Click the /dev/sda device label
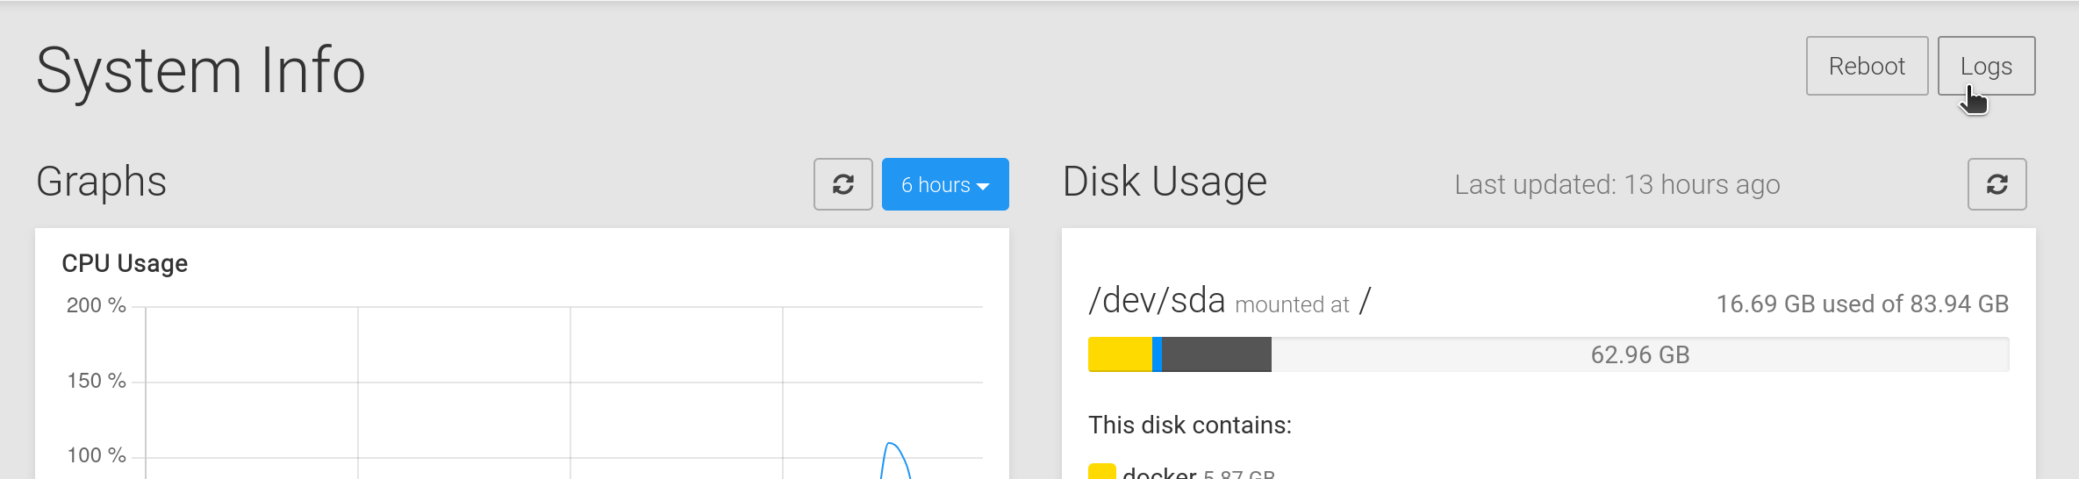The image size is (2079, 479). click(x=1157, y=301)
